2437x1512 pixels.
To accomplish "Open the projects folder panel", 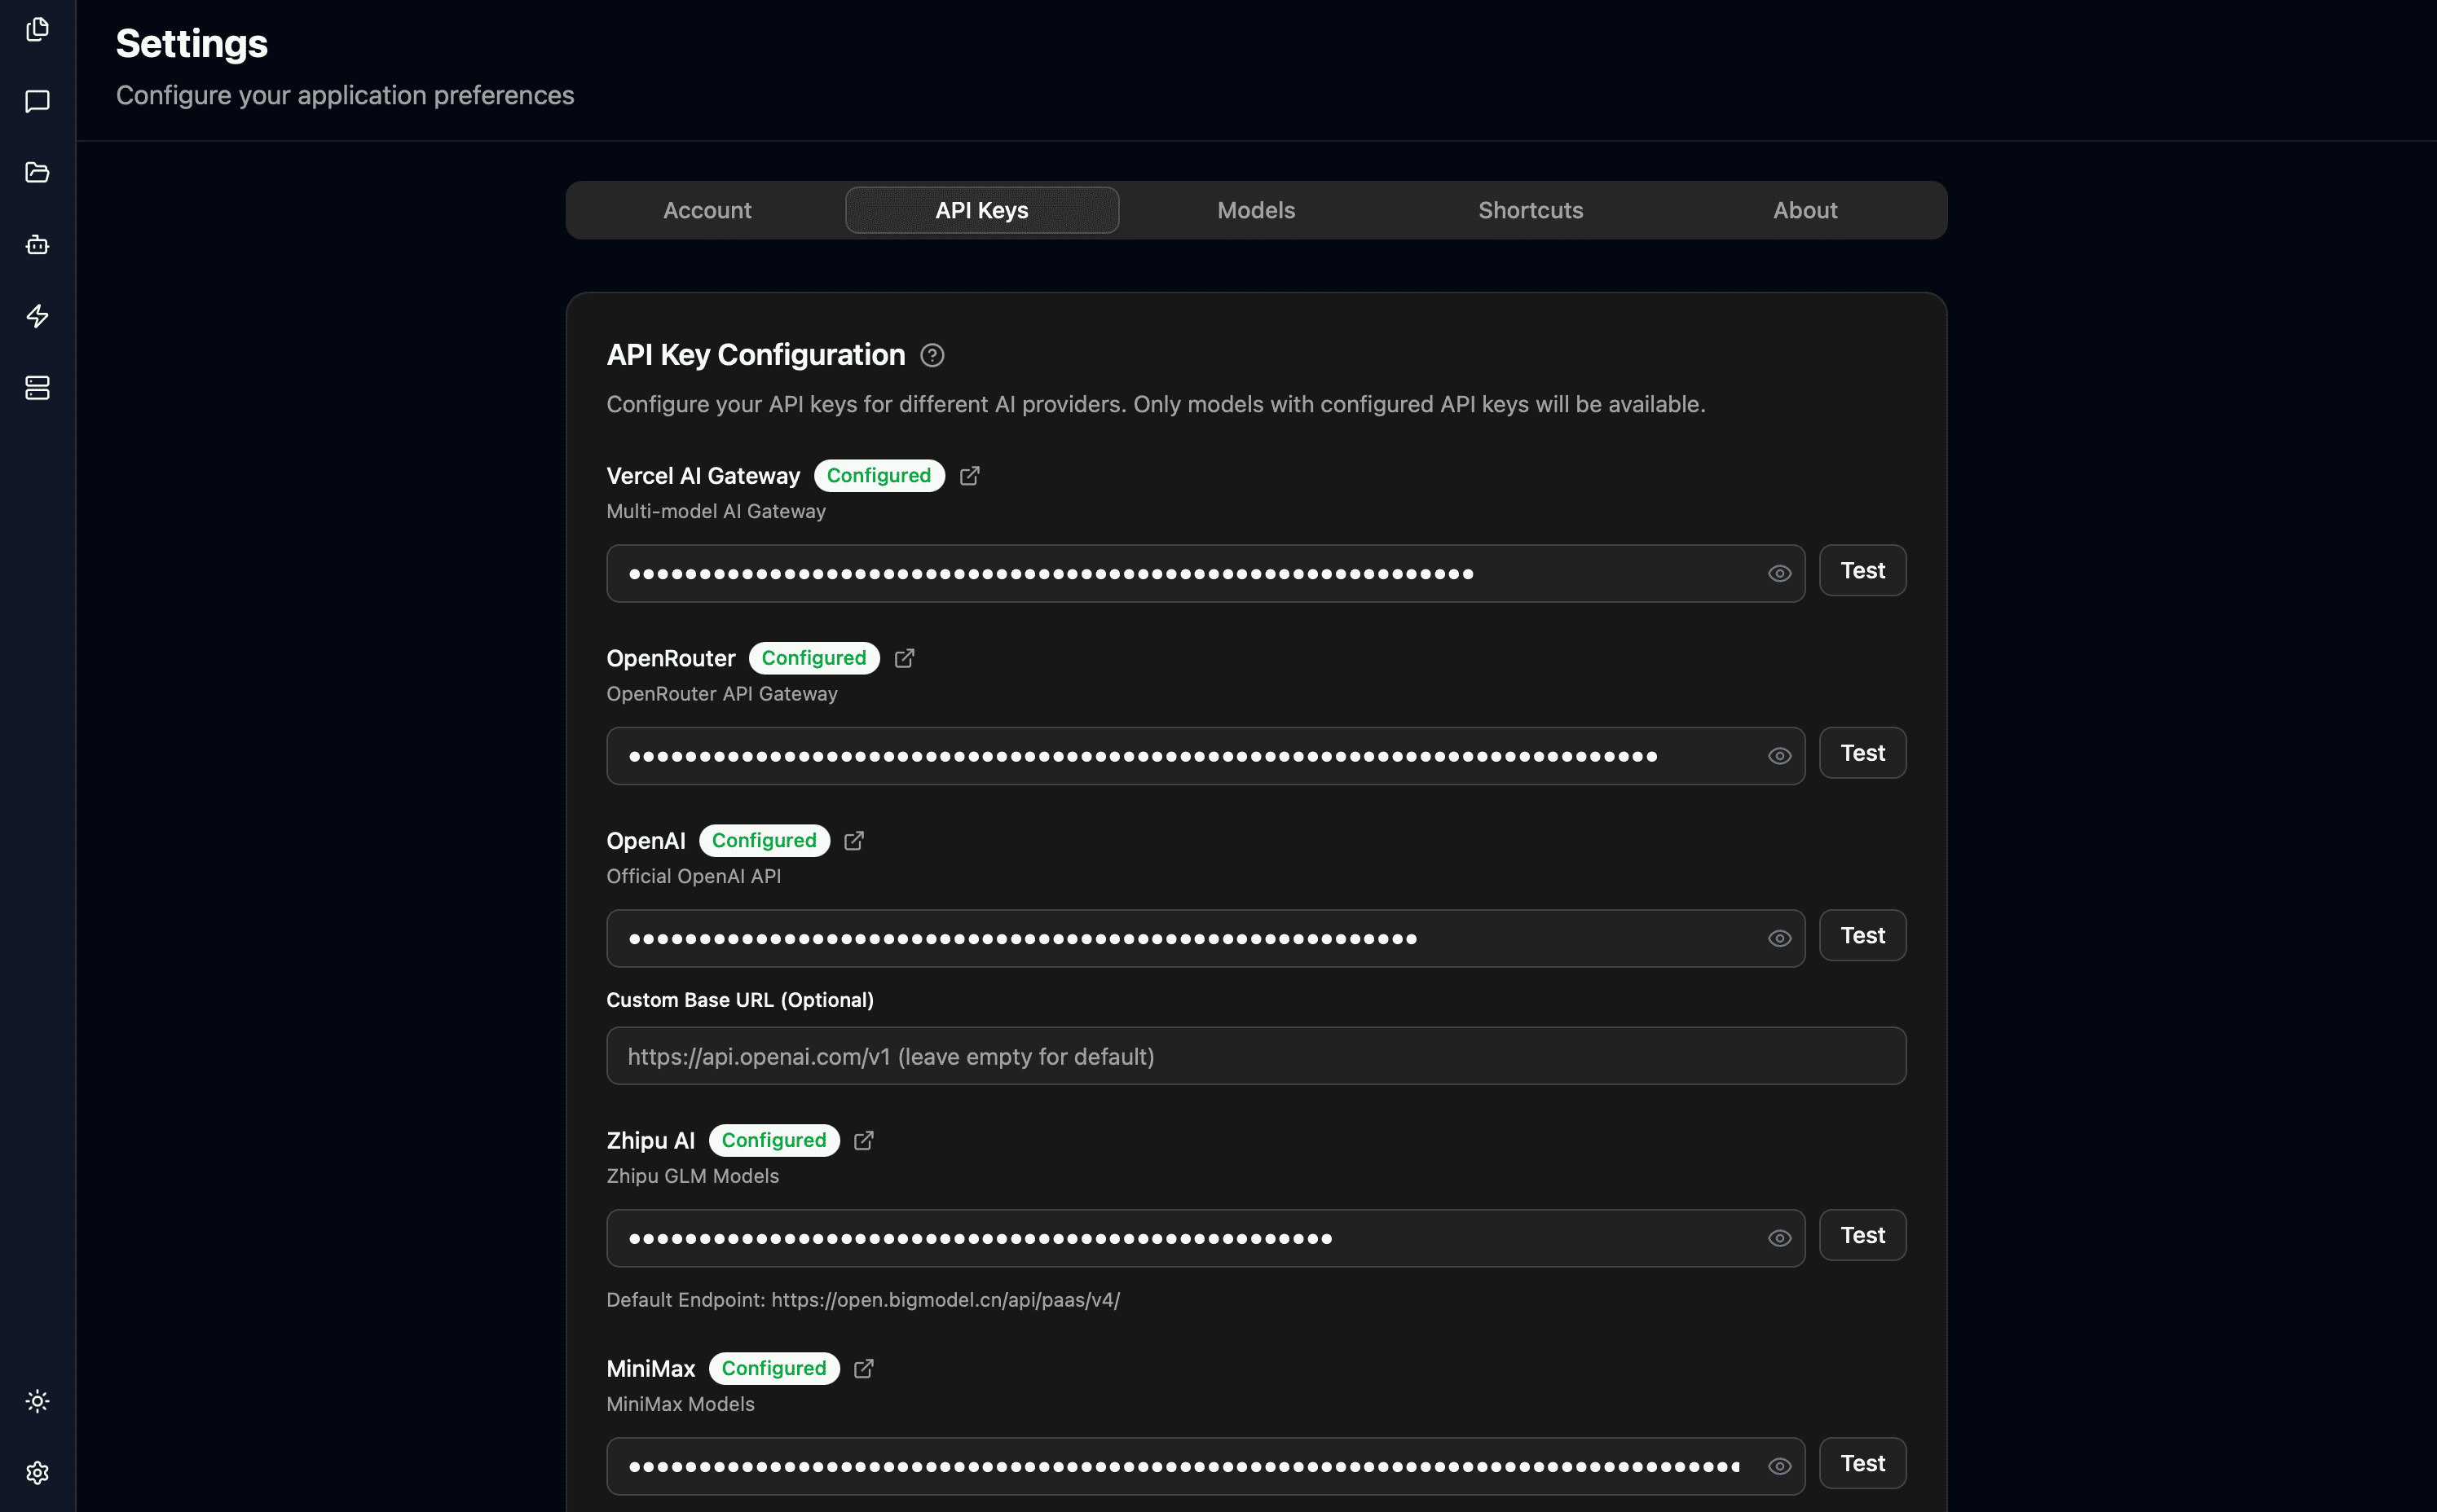I will pos(37,172).
